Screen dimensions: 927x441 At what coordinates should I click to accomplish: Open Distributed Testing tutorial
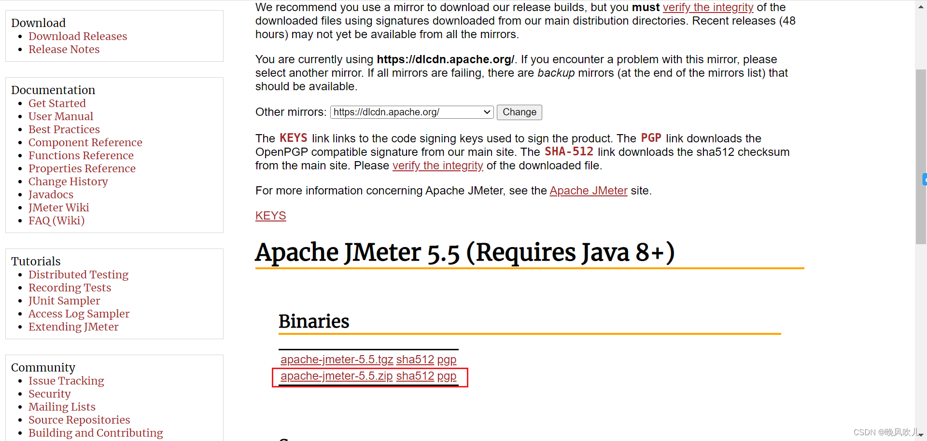[78, 275]
